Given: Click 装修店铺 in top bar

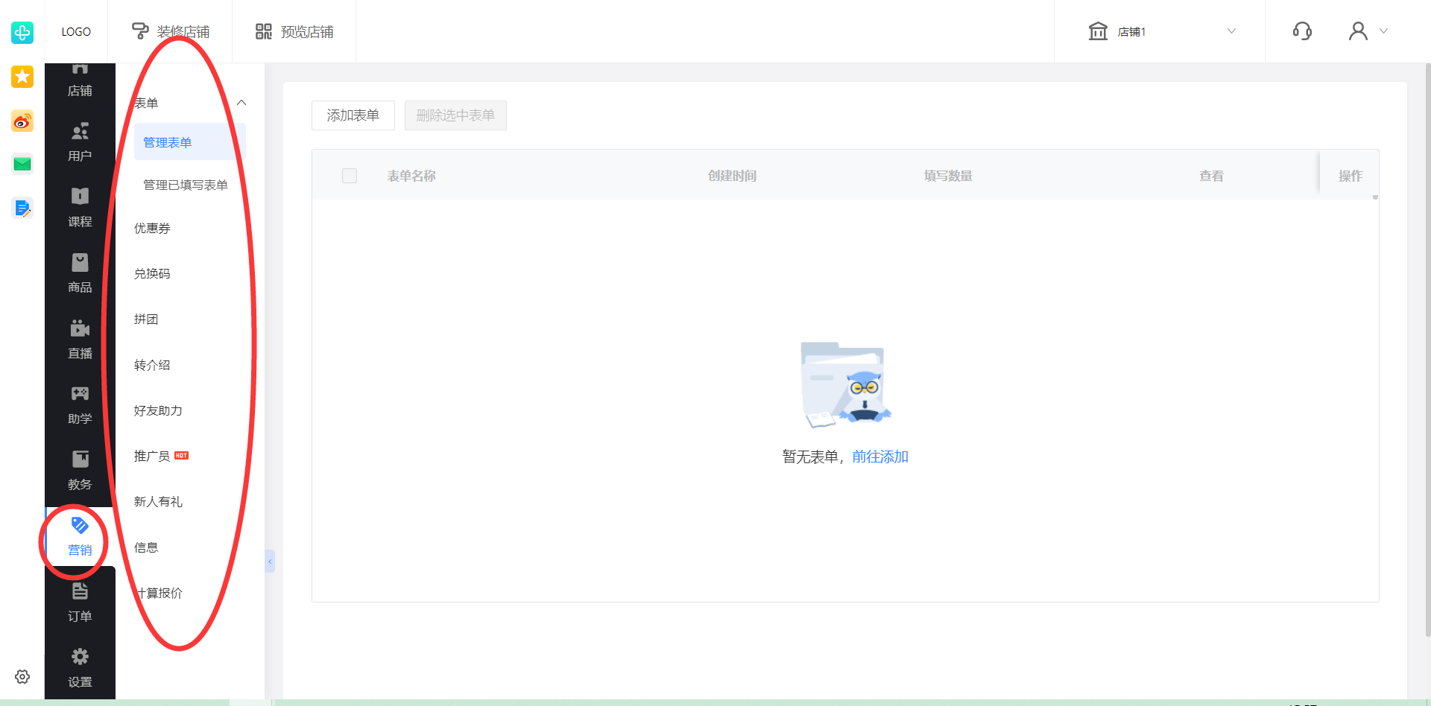Looking at the screenshot, I should [171, 31].
